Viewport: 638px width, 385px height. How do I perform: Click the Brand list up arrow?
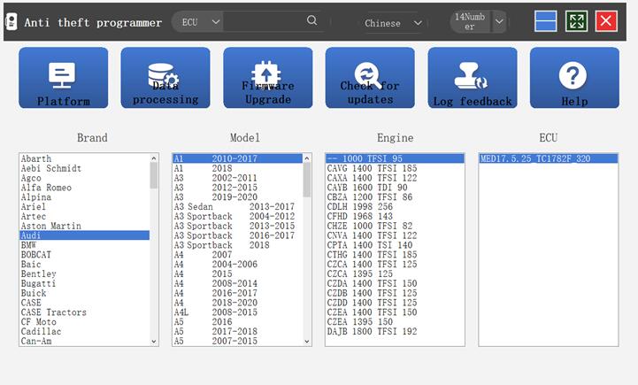[154, 158]
